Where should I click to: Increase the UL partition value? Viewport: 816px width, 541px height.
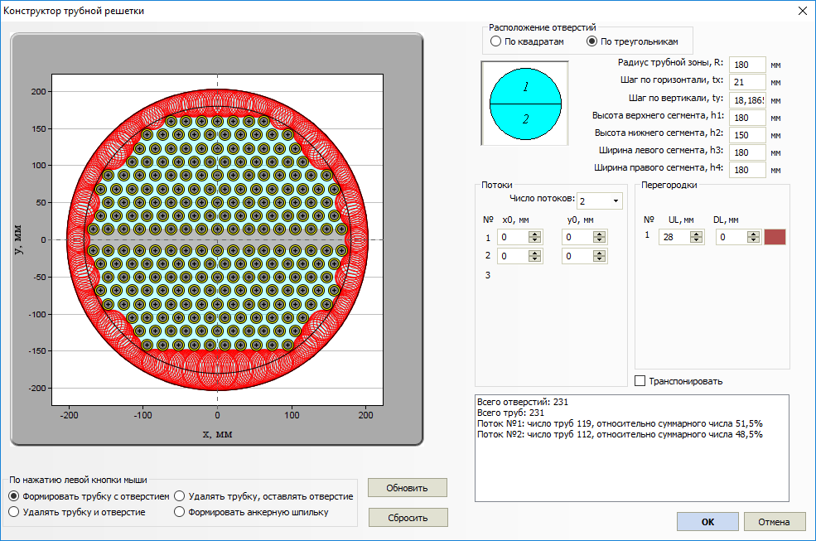697,234
